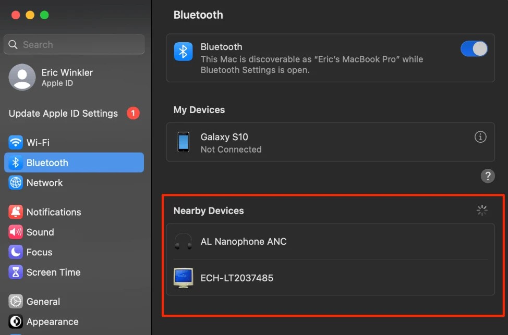Click inside the Search field
508x335 pixels.
coord(74,44)
